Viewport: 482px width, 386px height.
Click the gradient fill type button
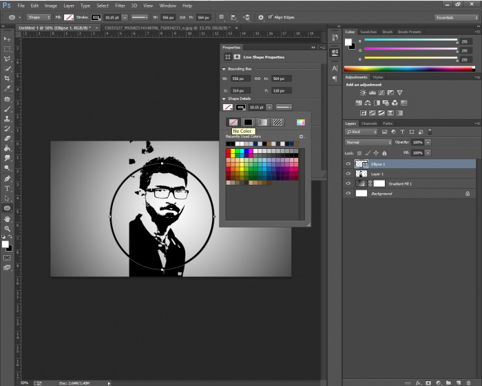tap(262, 122)
